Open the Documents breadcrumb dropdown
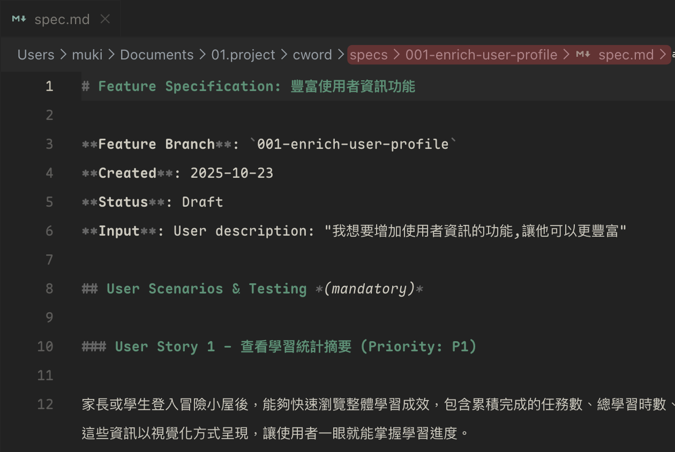 coord(156,55)
